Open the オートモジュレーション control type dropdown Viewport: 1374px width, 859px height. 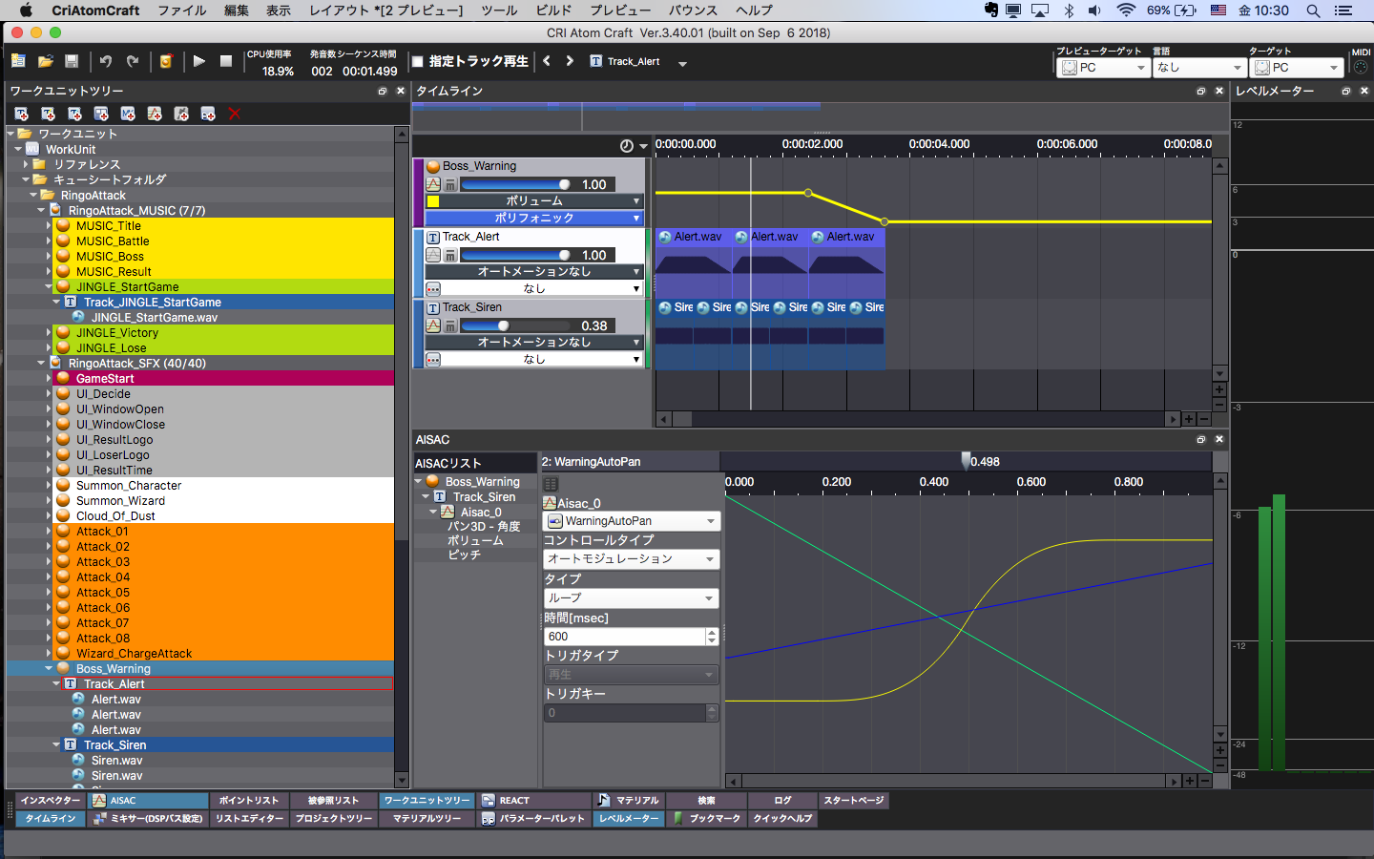pyautogui.click(x=632, y=559)
